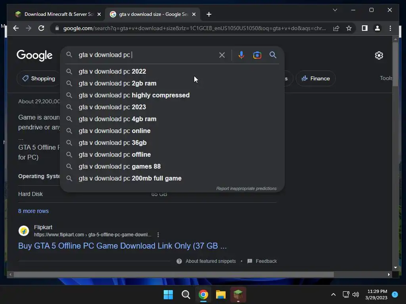Open Windows taskbar search
Viewport: 406px width, 304px height.
point(186,294)
